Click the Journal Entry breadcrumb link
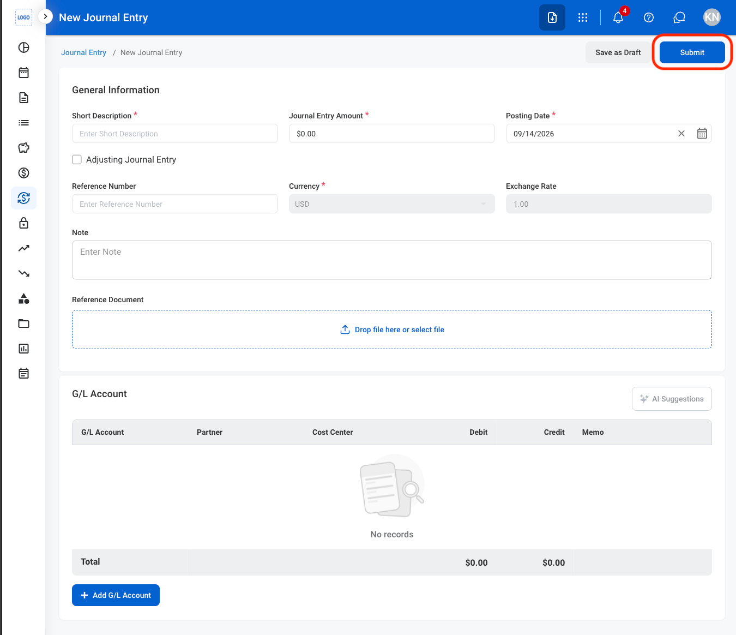The image size is (736, 635). (x=83, y=52)
